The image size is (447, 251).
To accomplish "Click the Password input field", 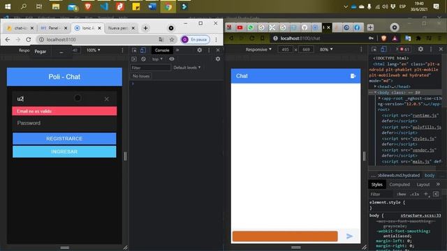I will [64, 123].
